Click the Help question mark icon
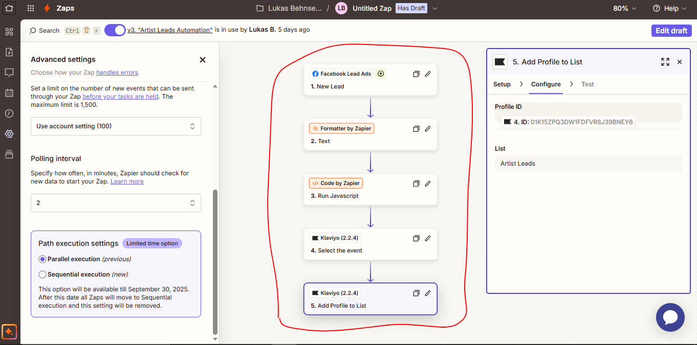The image size is (697, 345). [657, 8]
